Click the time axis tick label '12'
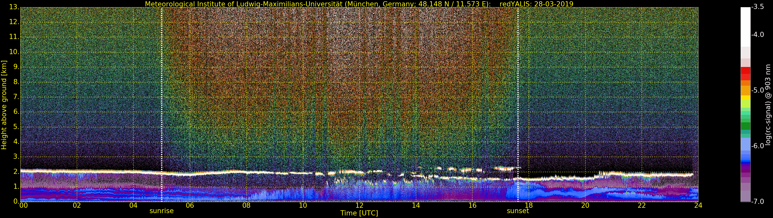This screenshot has width=773, height=218. 359,205
